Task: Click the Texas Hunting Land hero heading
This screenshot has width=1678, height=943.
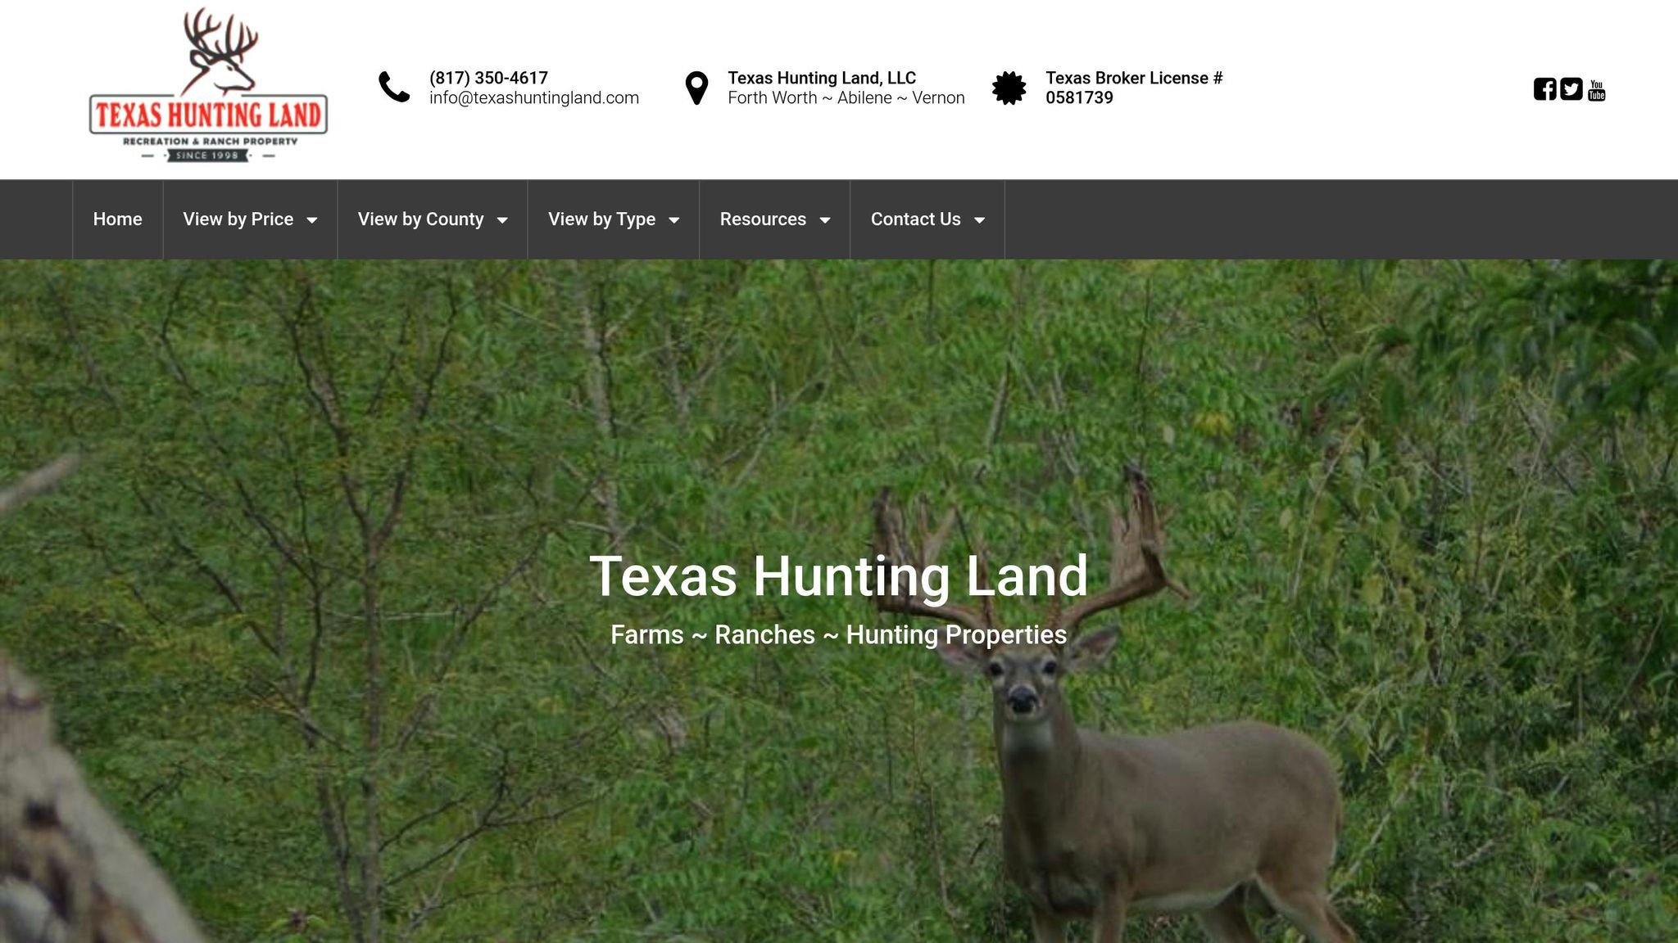Action: [839, 576]
